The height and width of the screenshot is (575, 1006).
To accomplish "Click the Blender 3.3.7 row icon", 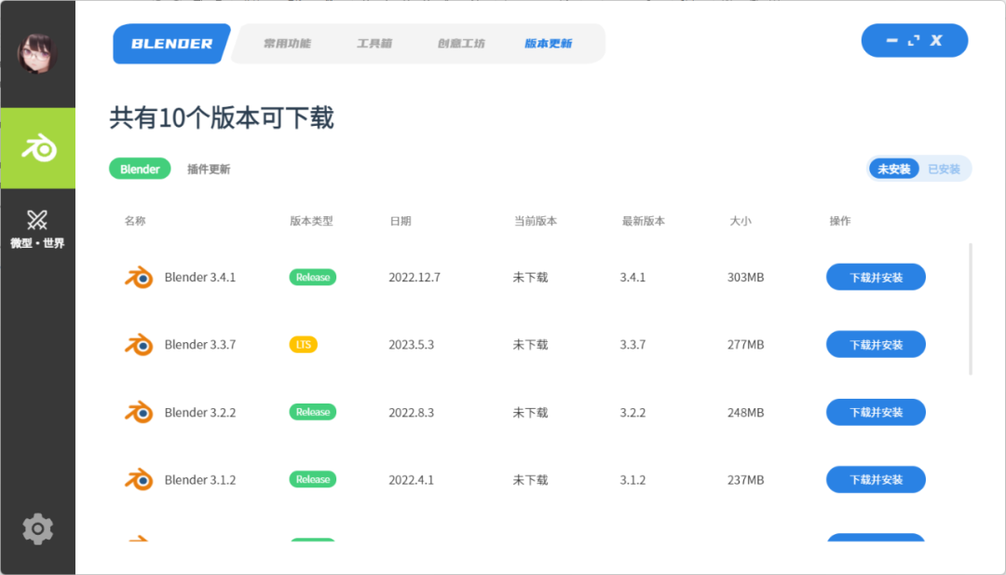I will click(x=139, y=345).
